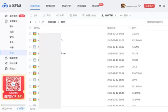Image resolution: width=168 pixels, height=112 pixels.
Task: Click file icon of 4.92MB row
Action: click(x=35, y=47)
